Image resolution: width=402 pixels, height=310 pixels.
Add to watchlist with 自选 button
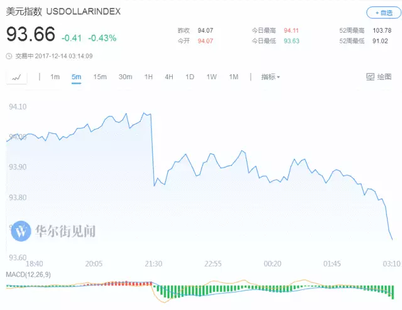tap(381, 13)
